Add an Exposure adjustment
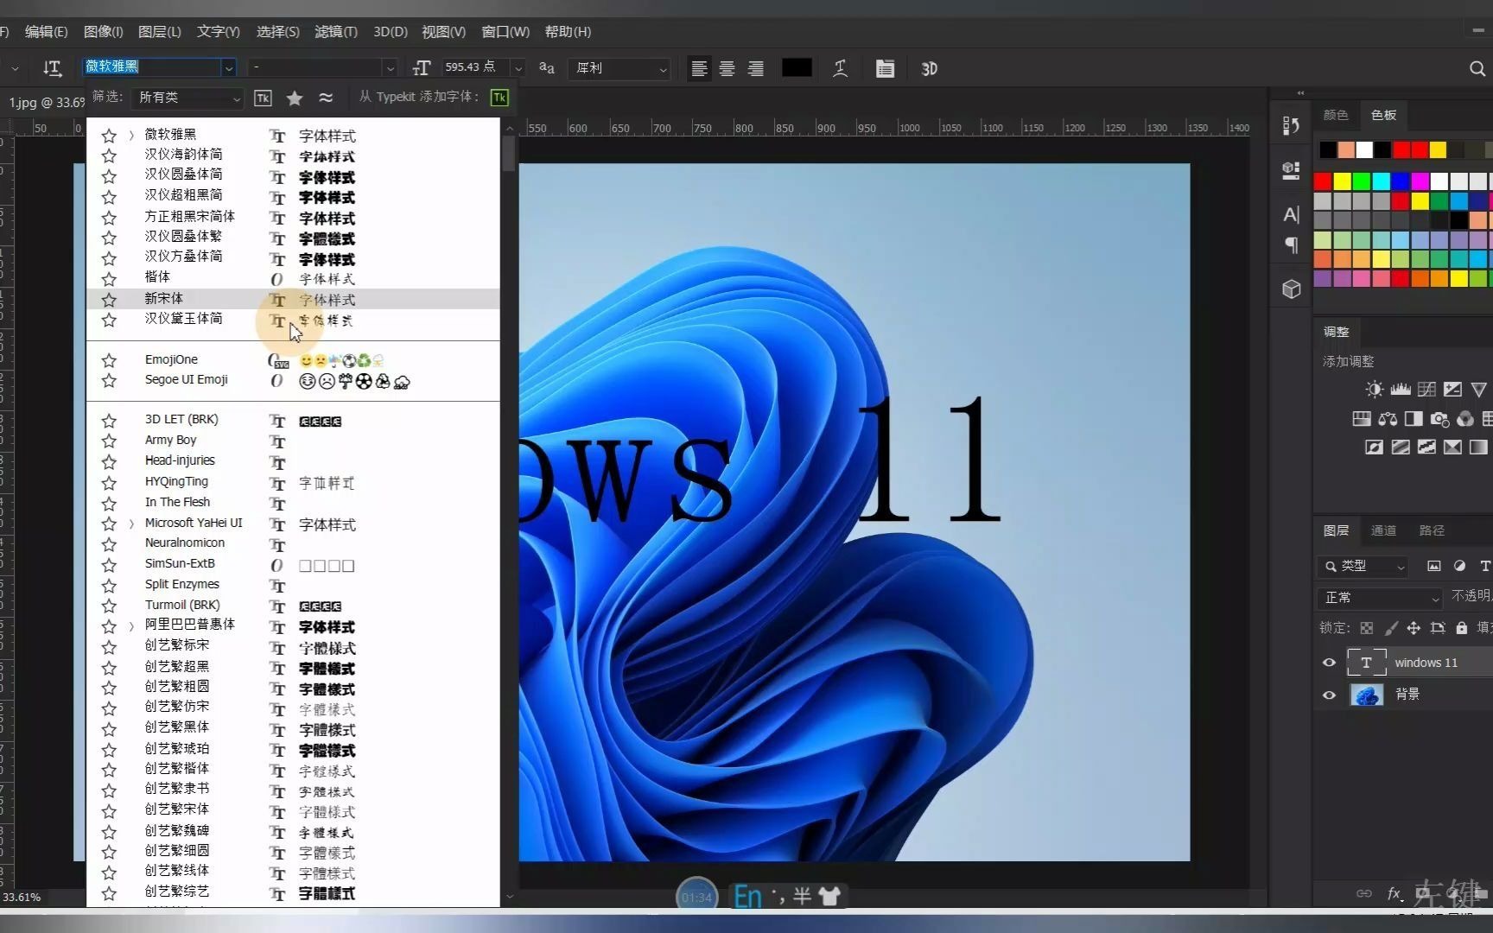 [x=1452, y=390]
